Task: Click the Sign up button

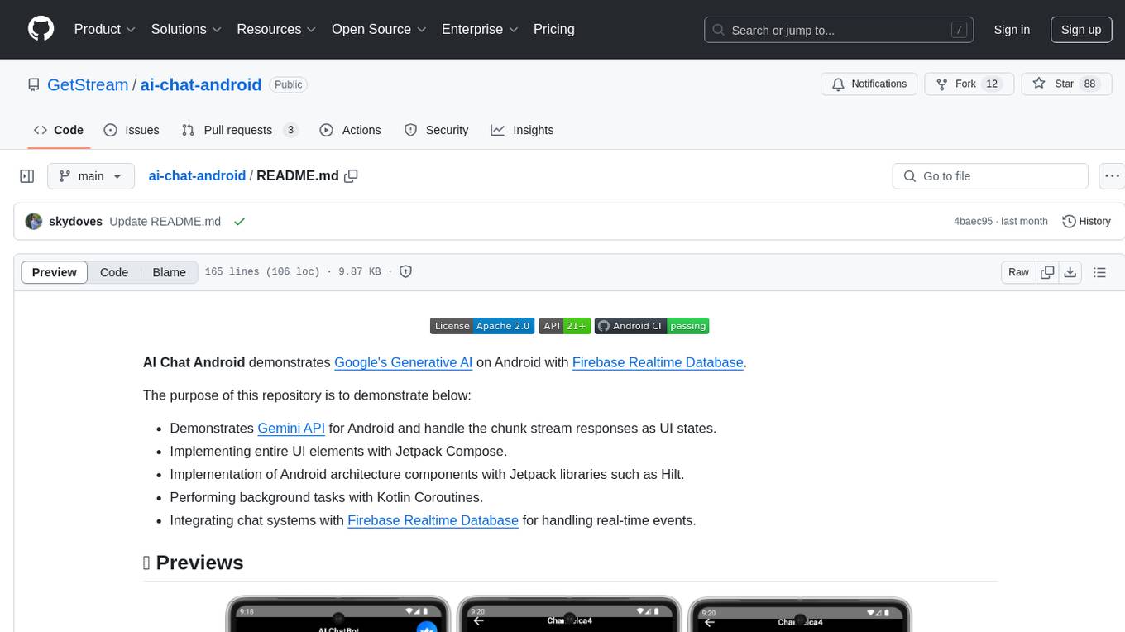Action: point(1081,30)
